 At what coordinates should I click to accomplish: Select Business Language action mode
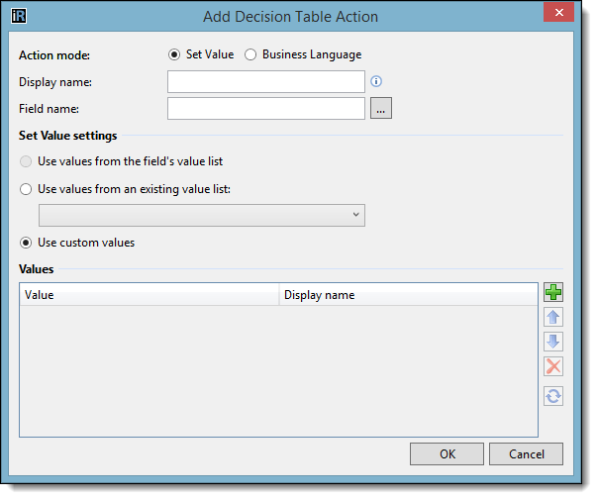point(303,54)
